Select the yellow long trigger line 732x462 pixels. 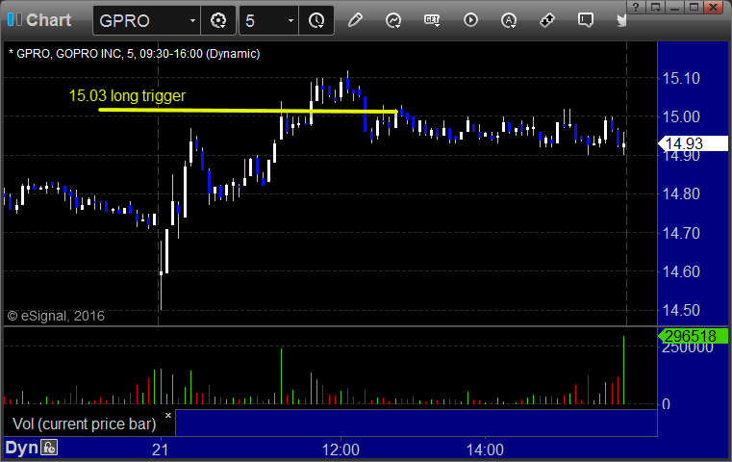(x=247, y=111)
